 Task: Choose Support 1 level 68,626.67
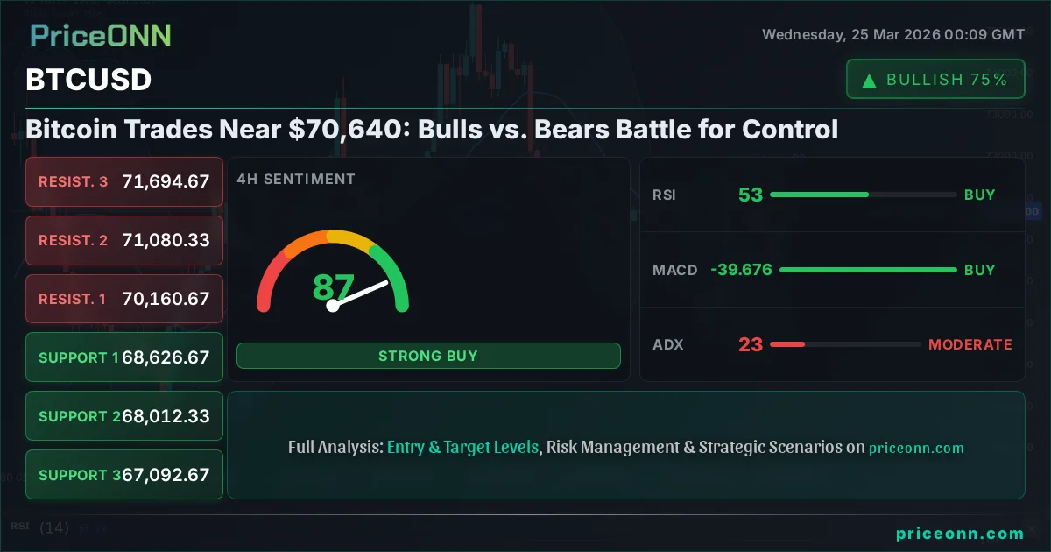pyautogui.click(x=124, y=357)
